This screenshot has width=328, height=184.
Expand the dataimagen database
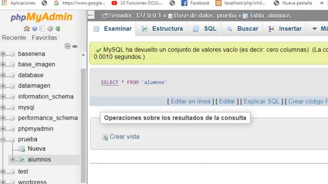[x=3, y=86]
